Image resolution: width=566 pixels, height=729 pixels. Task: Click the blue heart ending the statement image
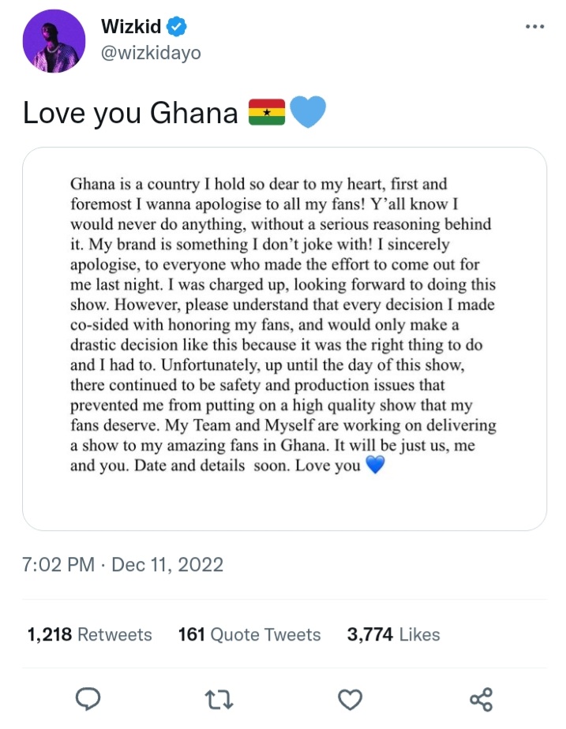coord(376,465)
